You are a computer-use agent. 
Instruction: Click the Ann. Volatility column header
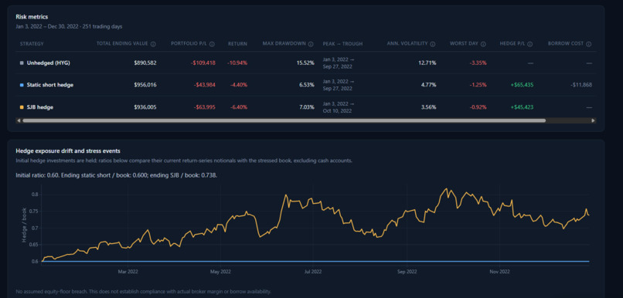(407, 44)
